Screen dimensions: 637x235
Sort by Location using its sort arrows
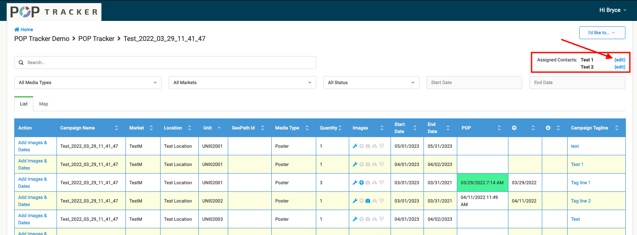click(189, 128)
